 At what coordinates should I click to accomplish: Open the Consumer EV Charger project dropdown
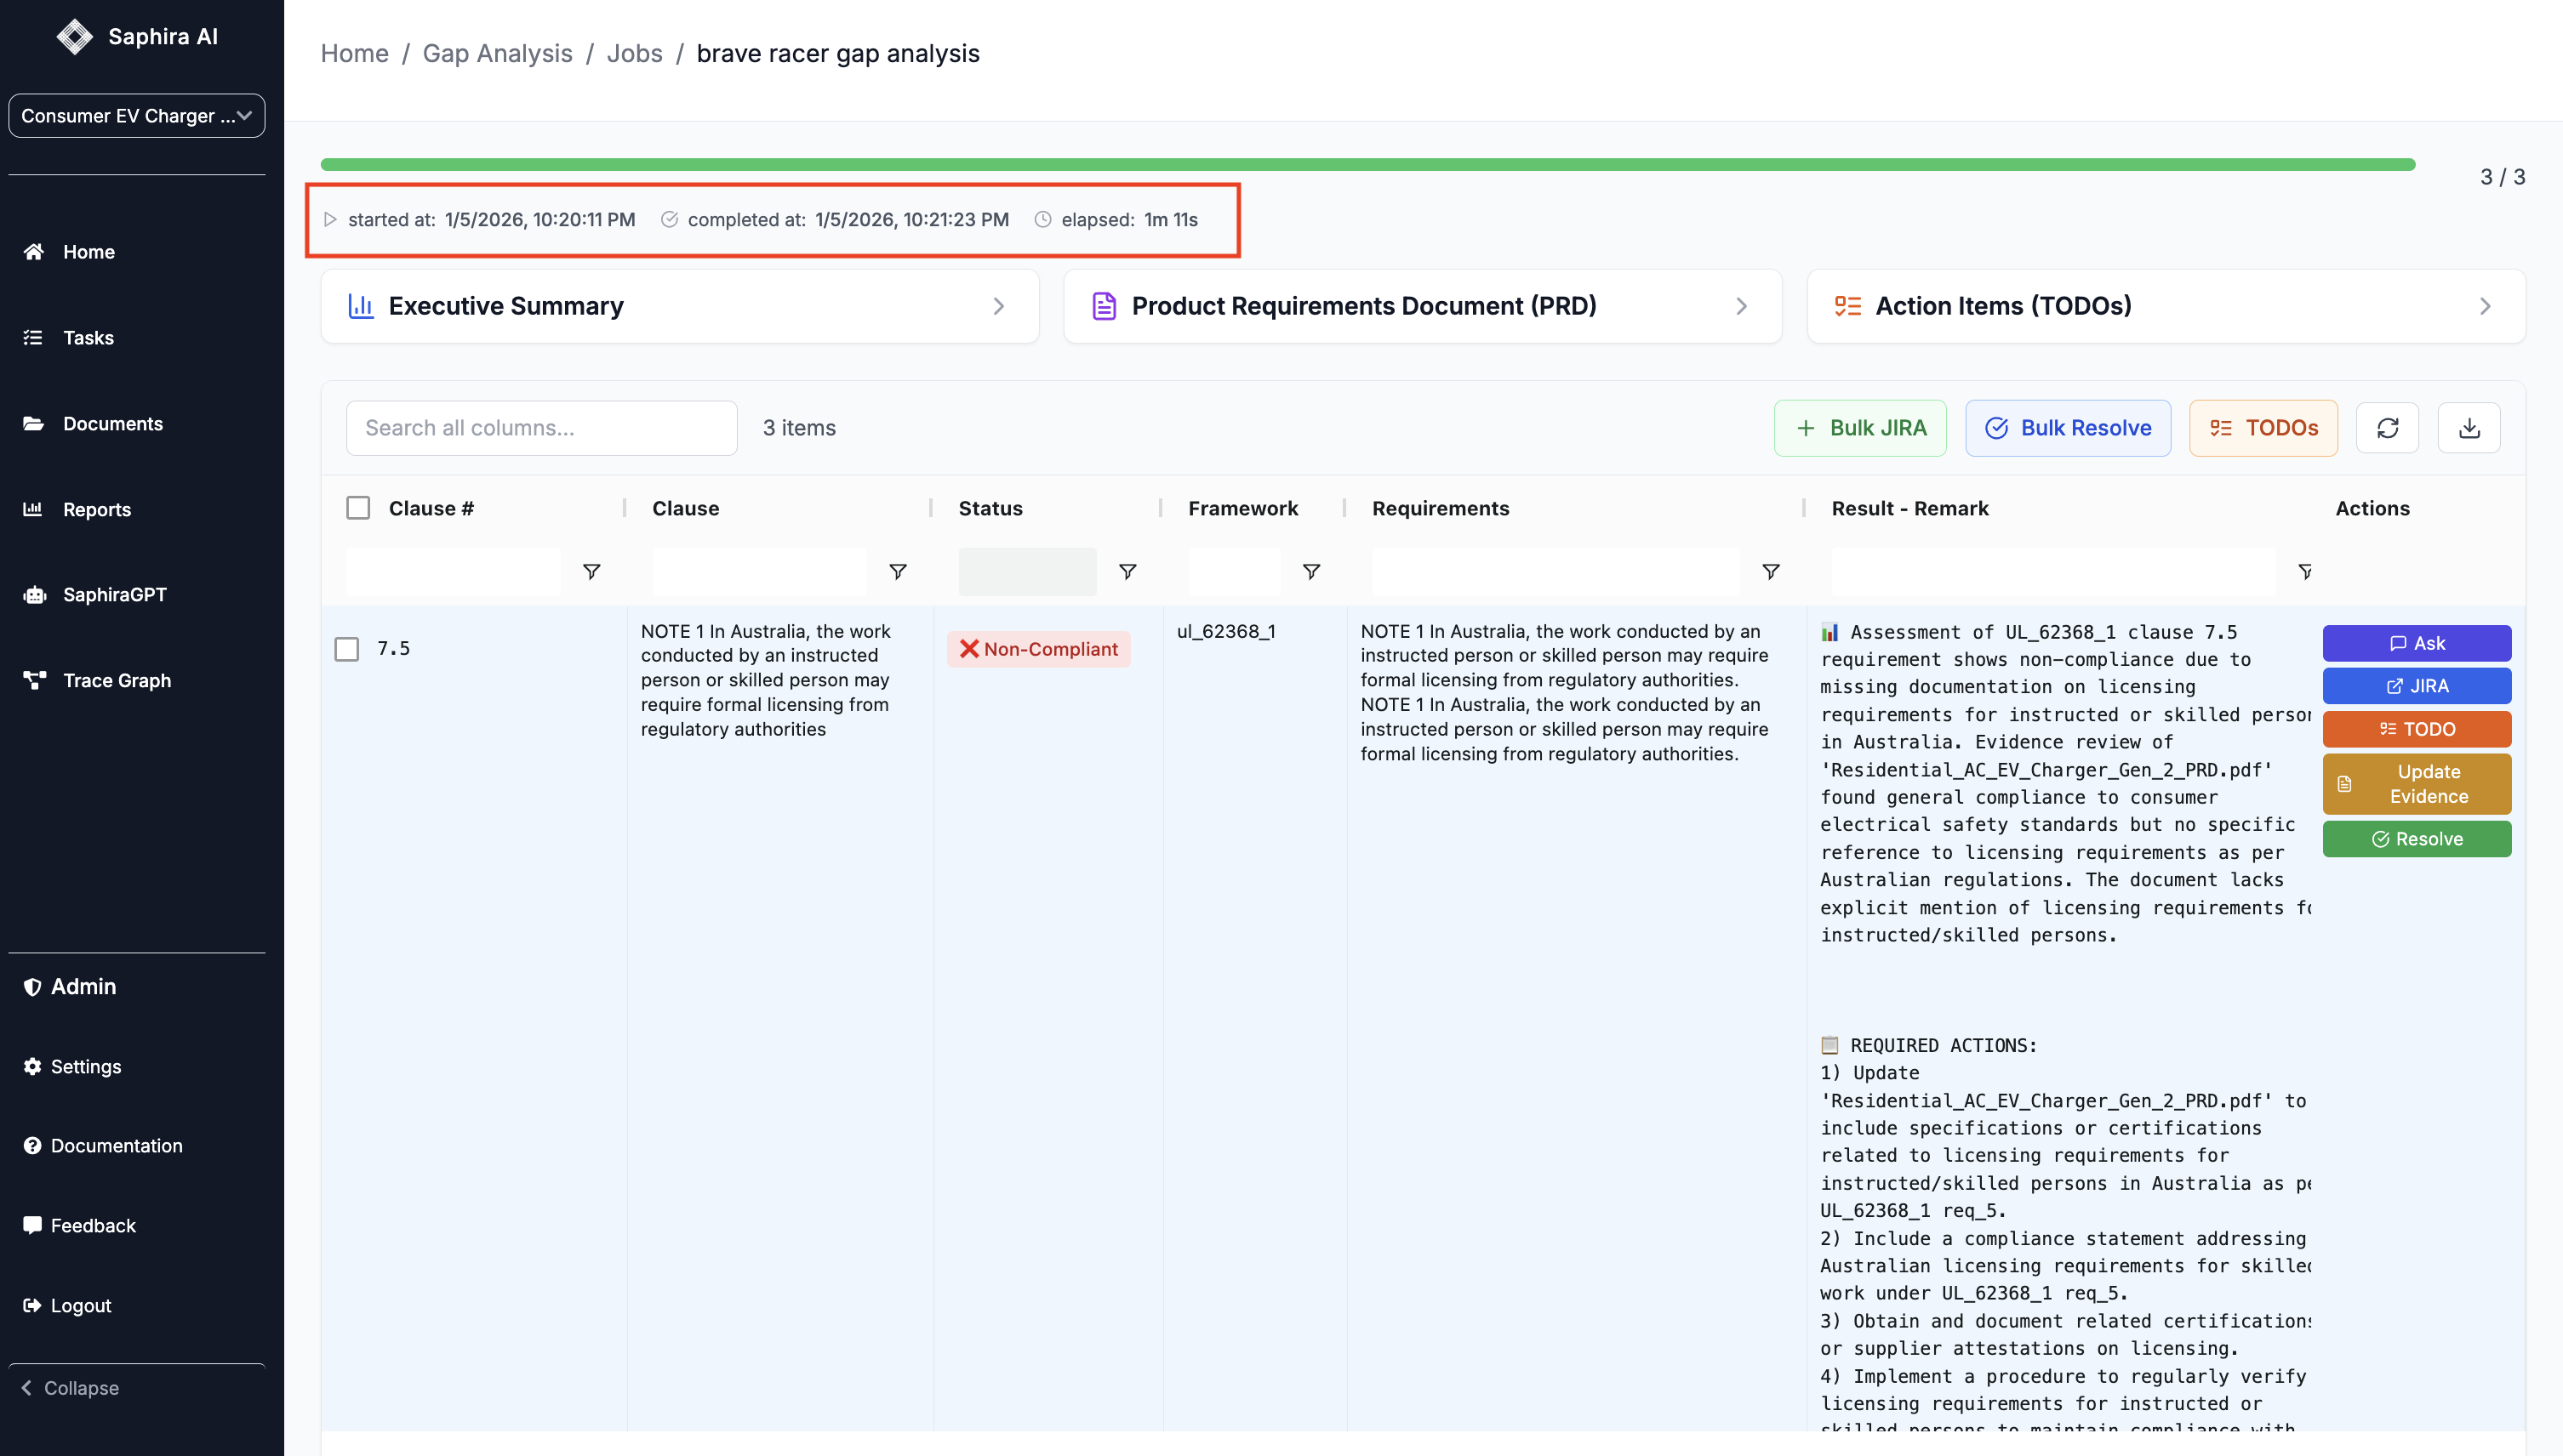click(137, 116)
